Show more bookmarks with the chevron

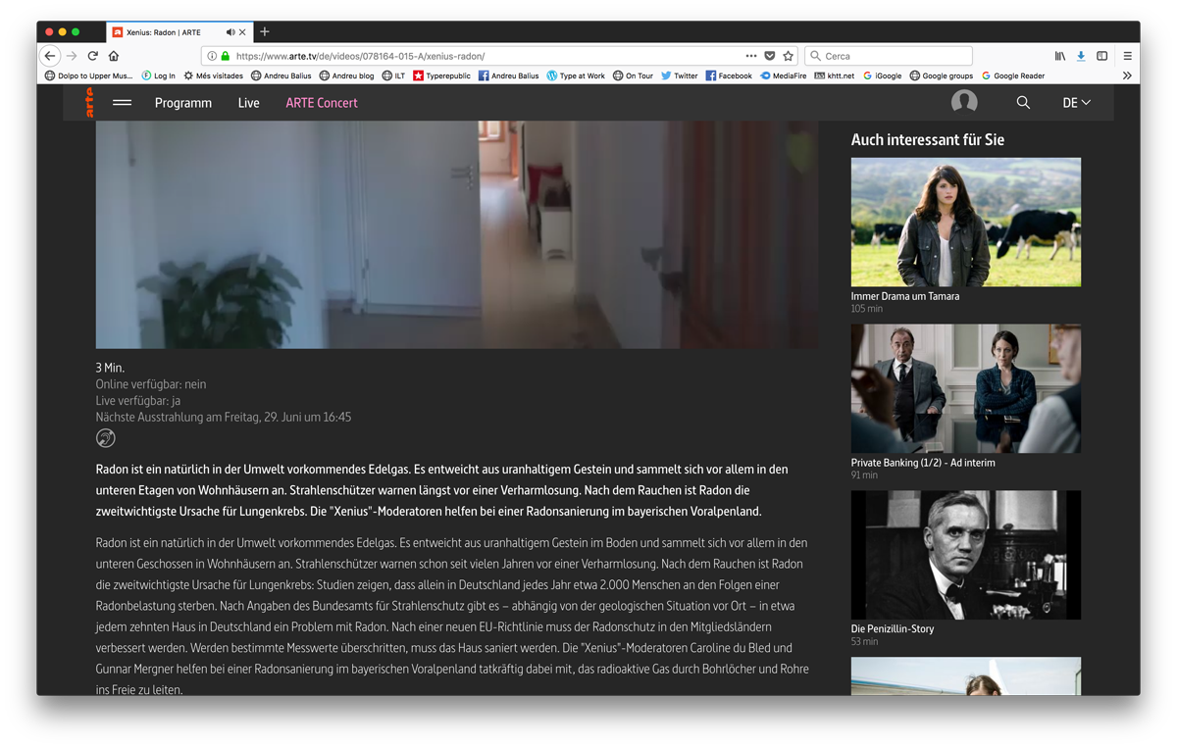coord(1127,75)
